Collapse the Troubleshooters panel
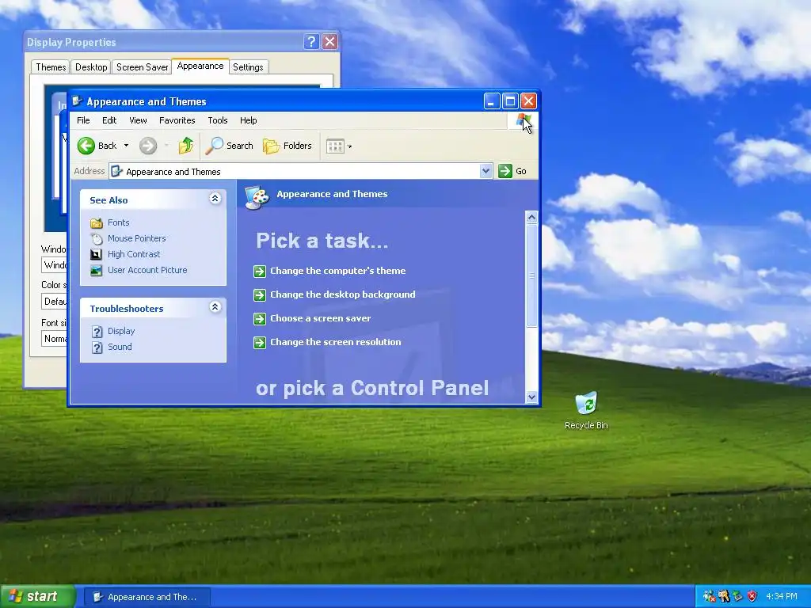The image size is (811, 608). 215,307
